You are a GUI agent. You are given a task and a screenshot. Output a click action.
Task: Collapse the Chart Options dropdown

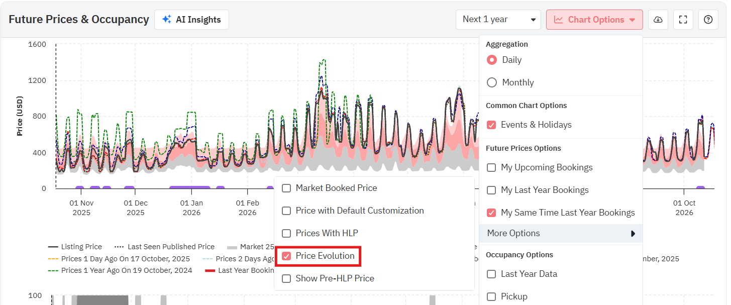coord(594,20)
